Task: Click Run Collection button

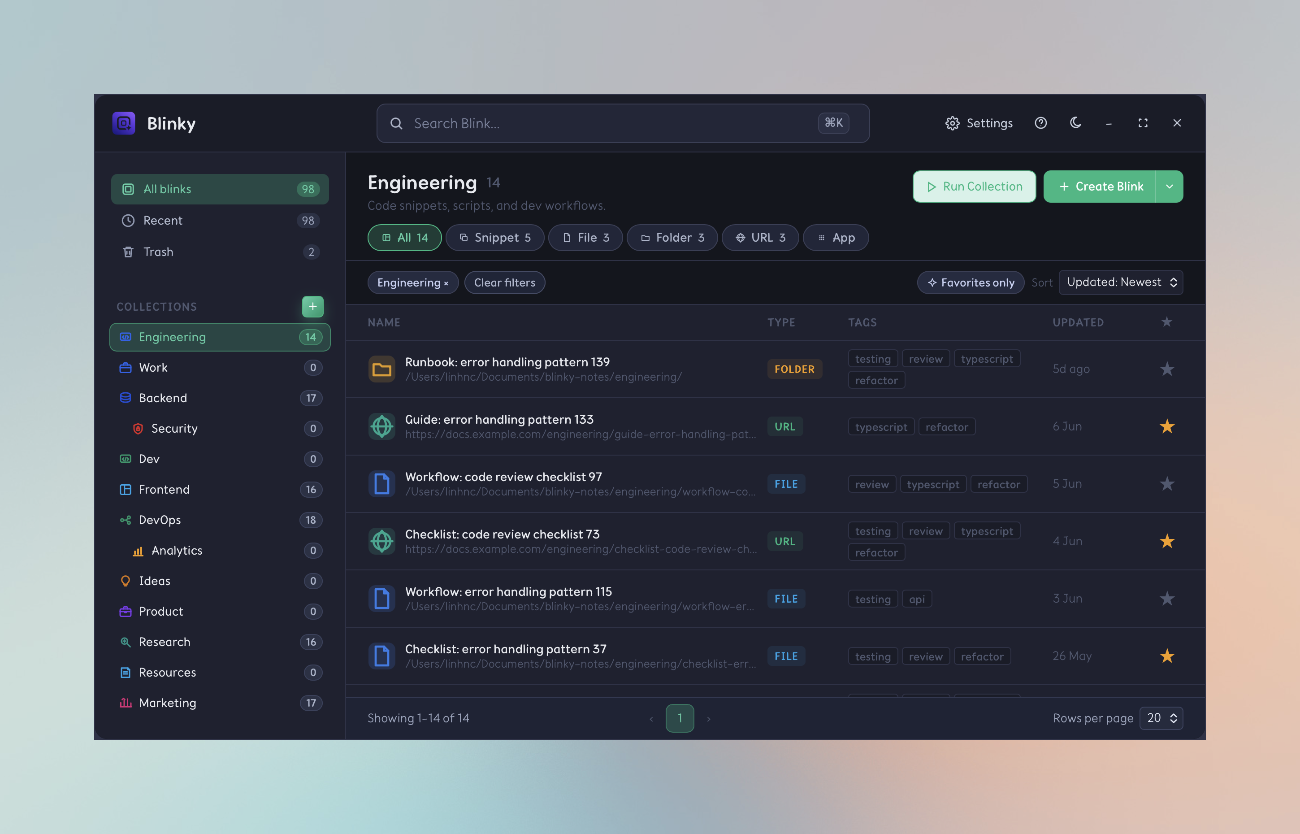Action: coord(974,187)
